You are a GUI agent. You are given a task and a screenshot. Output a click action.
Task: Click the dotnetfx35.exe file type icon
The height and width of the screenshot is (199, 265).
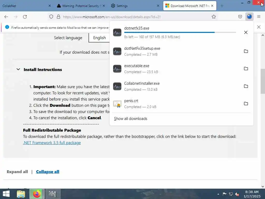click(117, 32)
